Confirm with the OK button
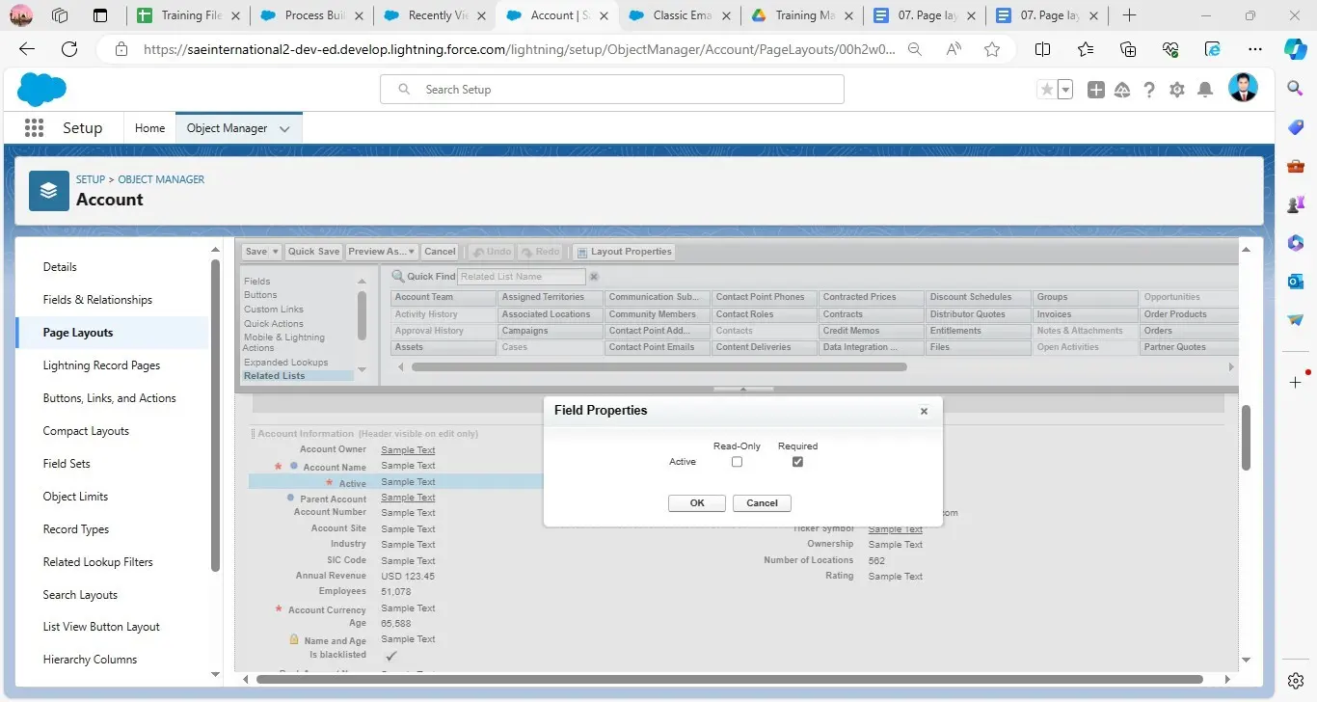This screenshot has width=1317, height=702. [x=696, y=502]
